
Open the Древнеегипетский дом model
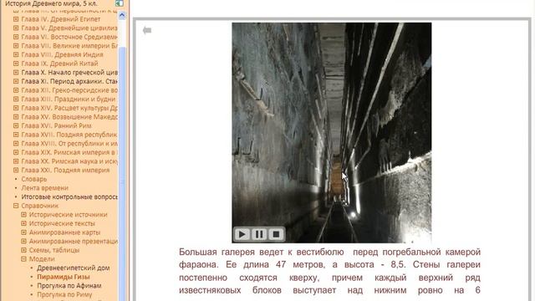point(74,268)
